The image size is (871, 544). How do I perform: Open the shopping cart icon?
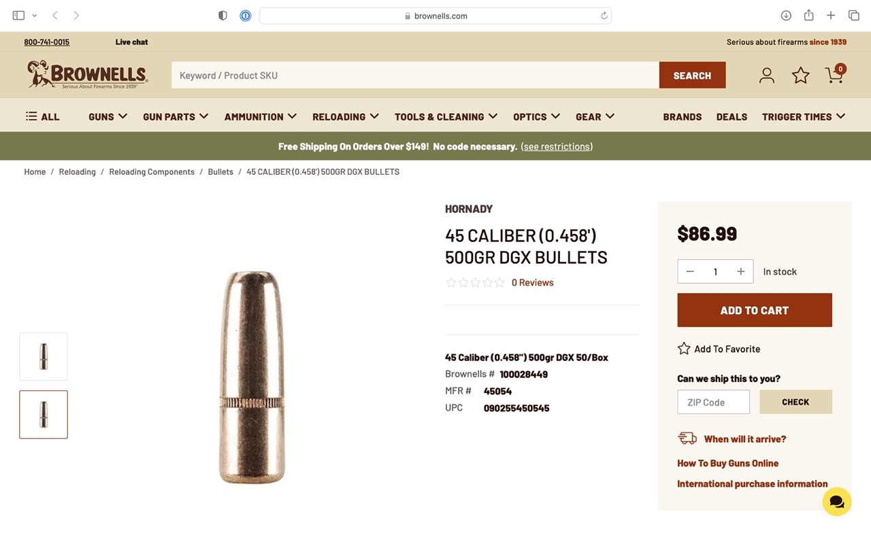coord(835,74)
